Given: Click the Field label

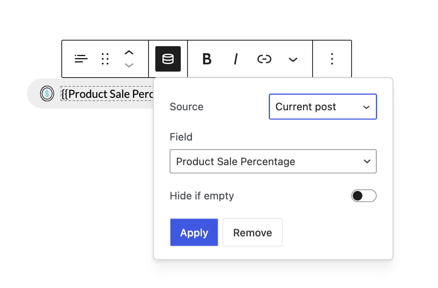Looking at the screenshot, I should (181, 137).
